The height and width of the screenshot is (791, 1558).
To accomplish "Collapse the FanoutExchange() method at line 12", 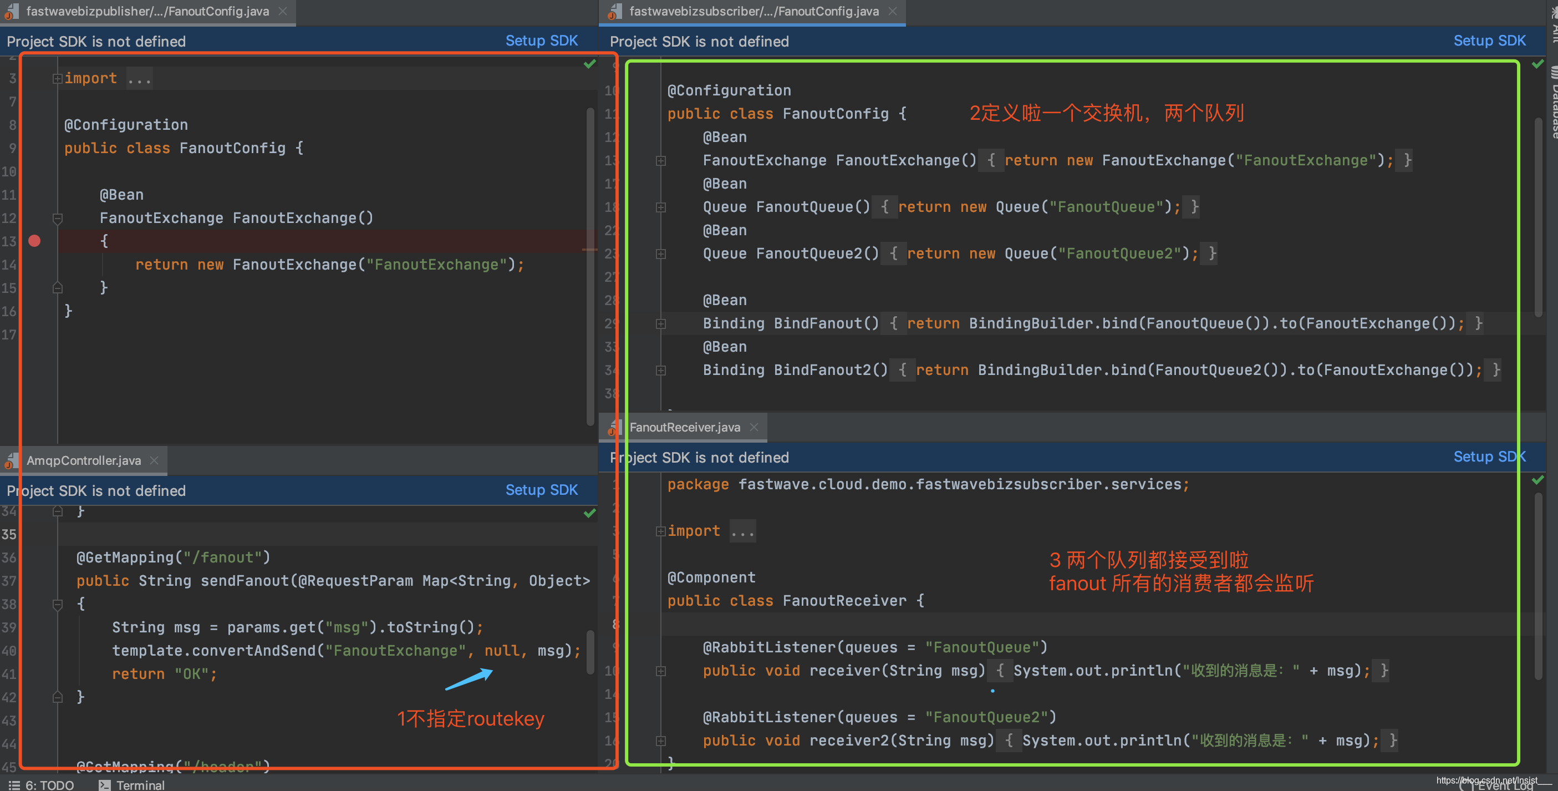I will click(58, 218).
